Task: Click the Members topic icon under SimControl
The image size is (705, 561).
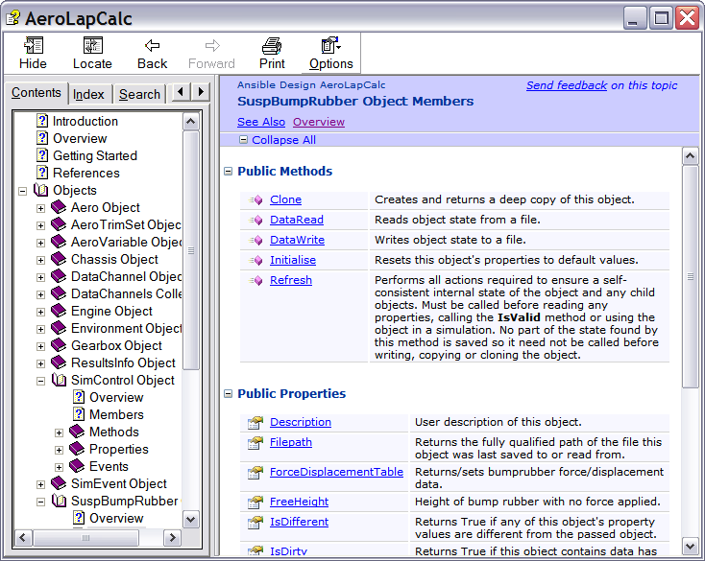Action: 79,413
